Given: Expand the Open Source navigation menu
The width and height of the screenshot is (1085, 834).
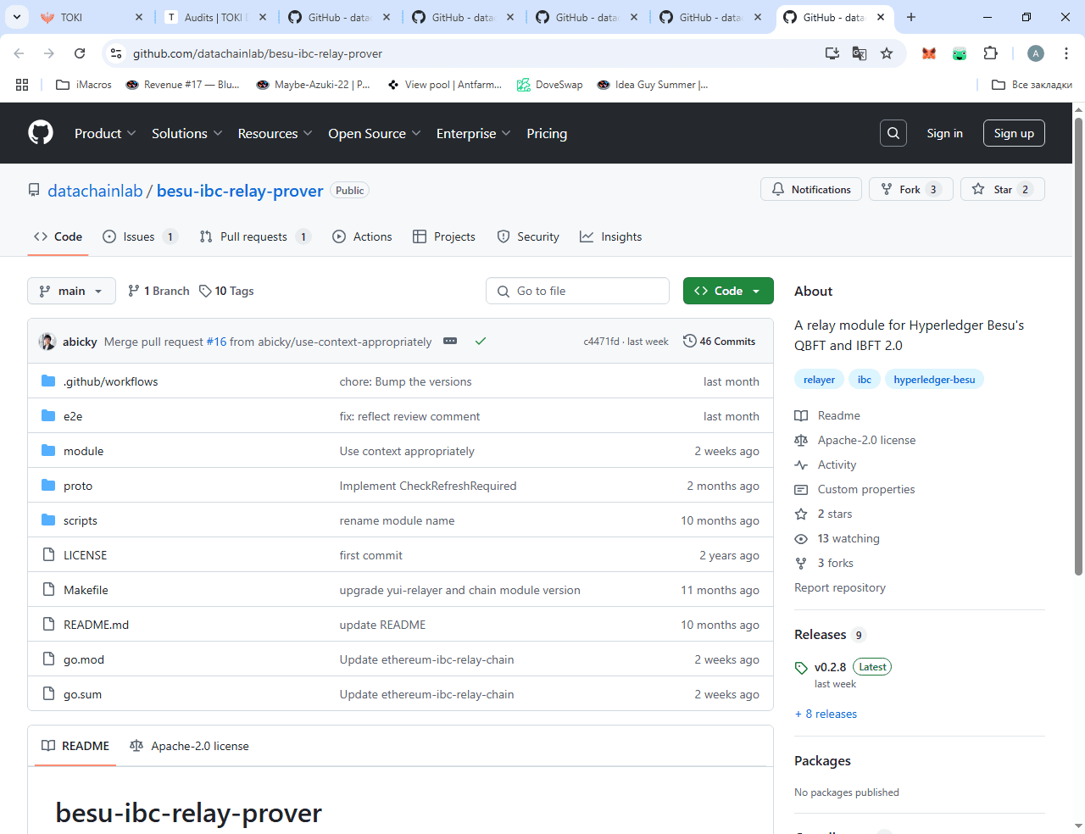Looking at the screenshot, I should [374, 133].
